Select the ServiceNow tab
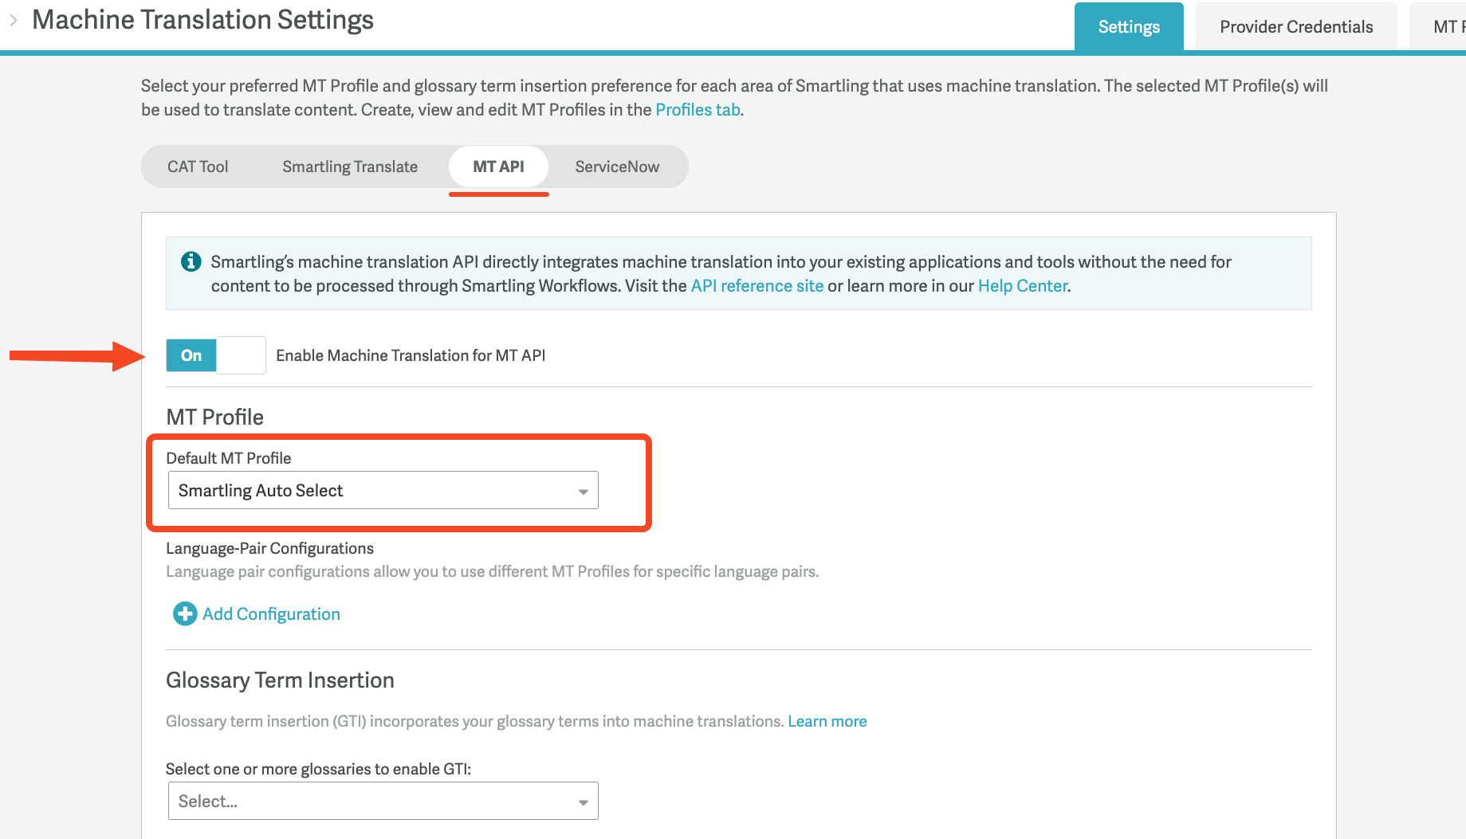The image size is (1466, 839). (x=616, y=167)
